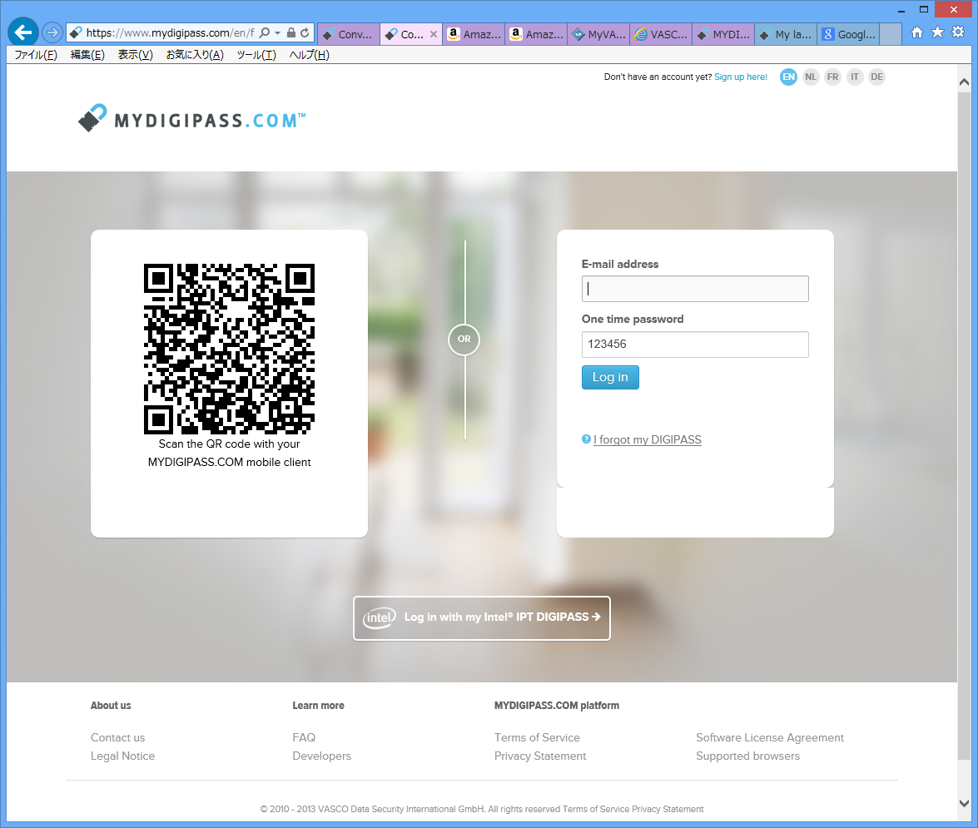Click the scrollbar down arrow

click(964, 803)
